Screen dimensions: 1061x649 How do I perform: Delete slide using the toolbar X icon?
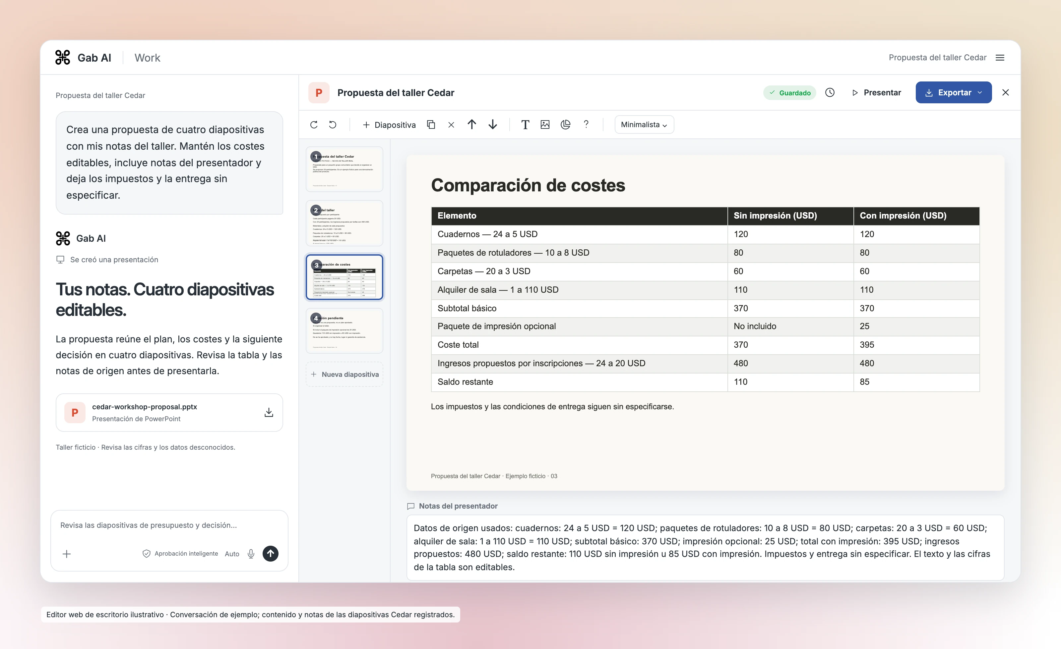[451, 125]
